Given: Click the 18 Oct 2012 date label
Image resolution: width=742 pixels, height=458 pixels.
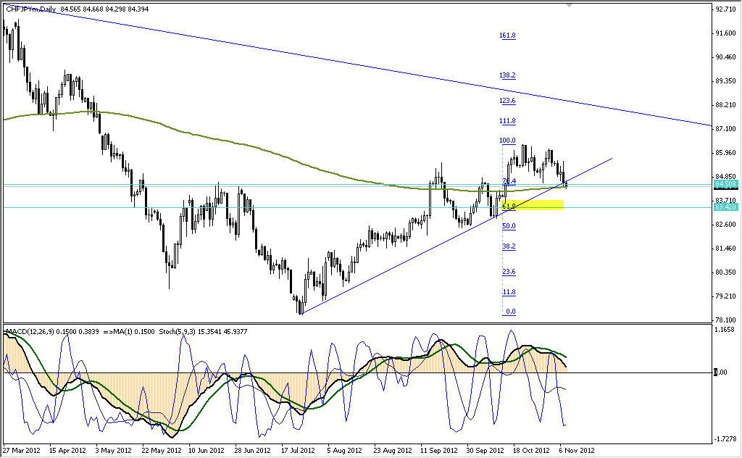Looking at the screenshot, I should click(x=531, y=451).
